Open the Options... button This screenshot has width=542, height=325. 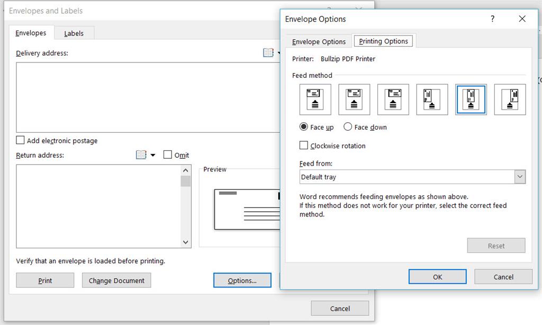point(242,281)
